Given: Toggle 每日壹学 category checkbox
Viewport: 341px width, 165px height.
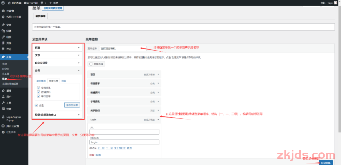Looking at the screenshot, I should [x=39, y=96].
